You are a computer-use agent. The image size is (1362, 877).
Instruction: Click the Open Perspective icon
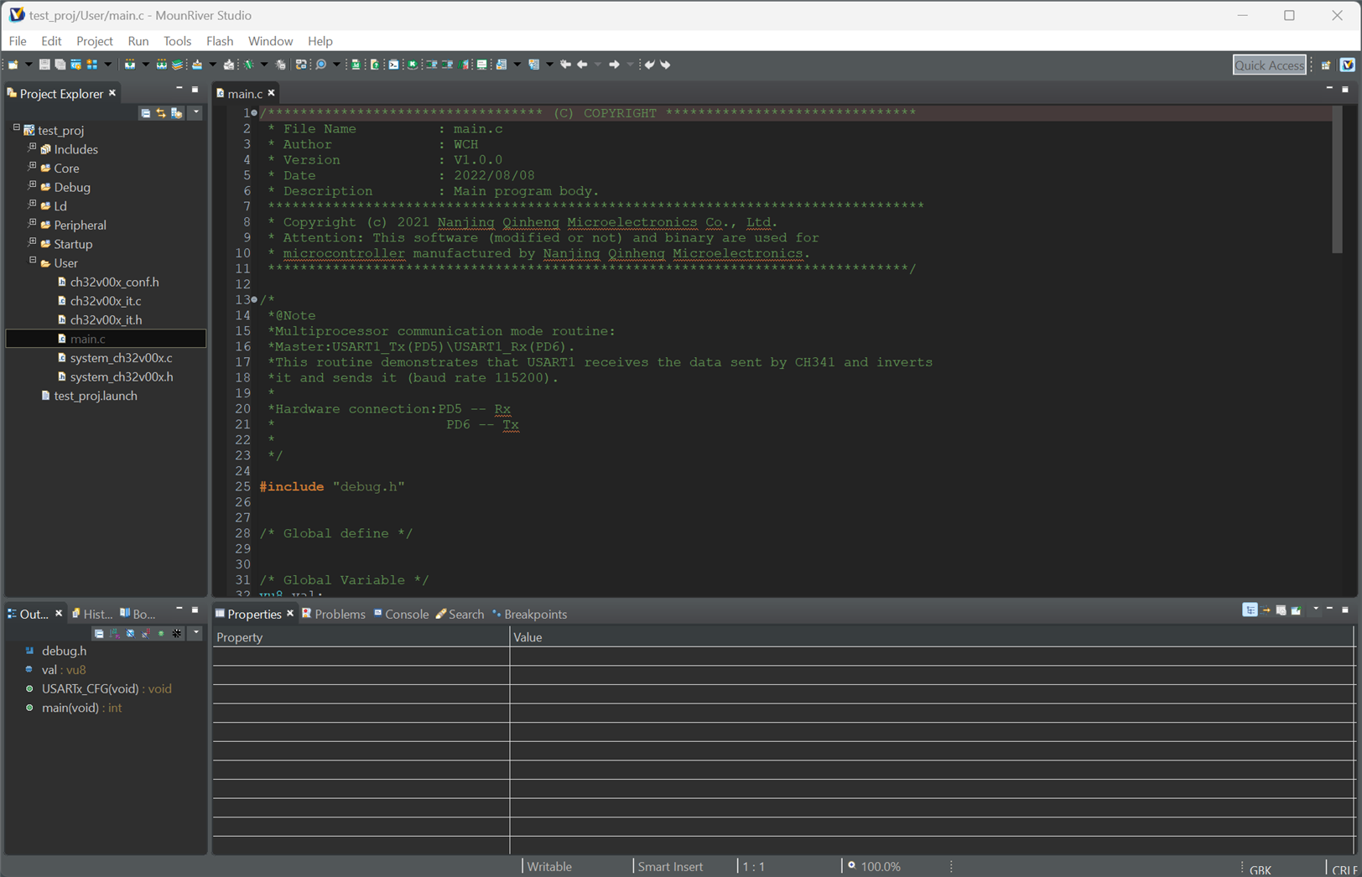click(x=1326, y=65)
